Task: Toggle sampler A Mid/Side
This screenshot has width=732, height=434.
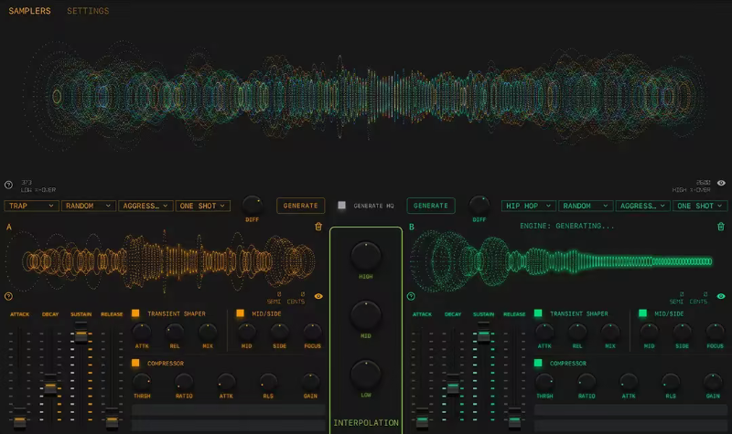Action: pyautogui.click(x=240, y=313)
